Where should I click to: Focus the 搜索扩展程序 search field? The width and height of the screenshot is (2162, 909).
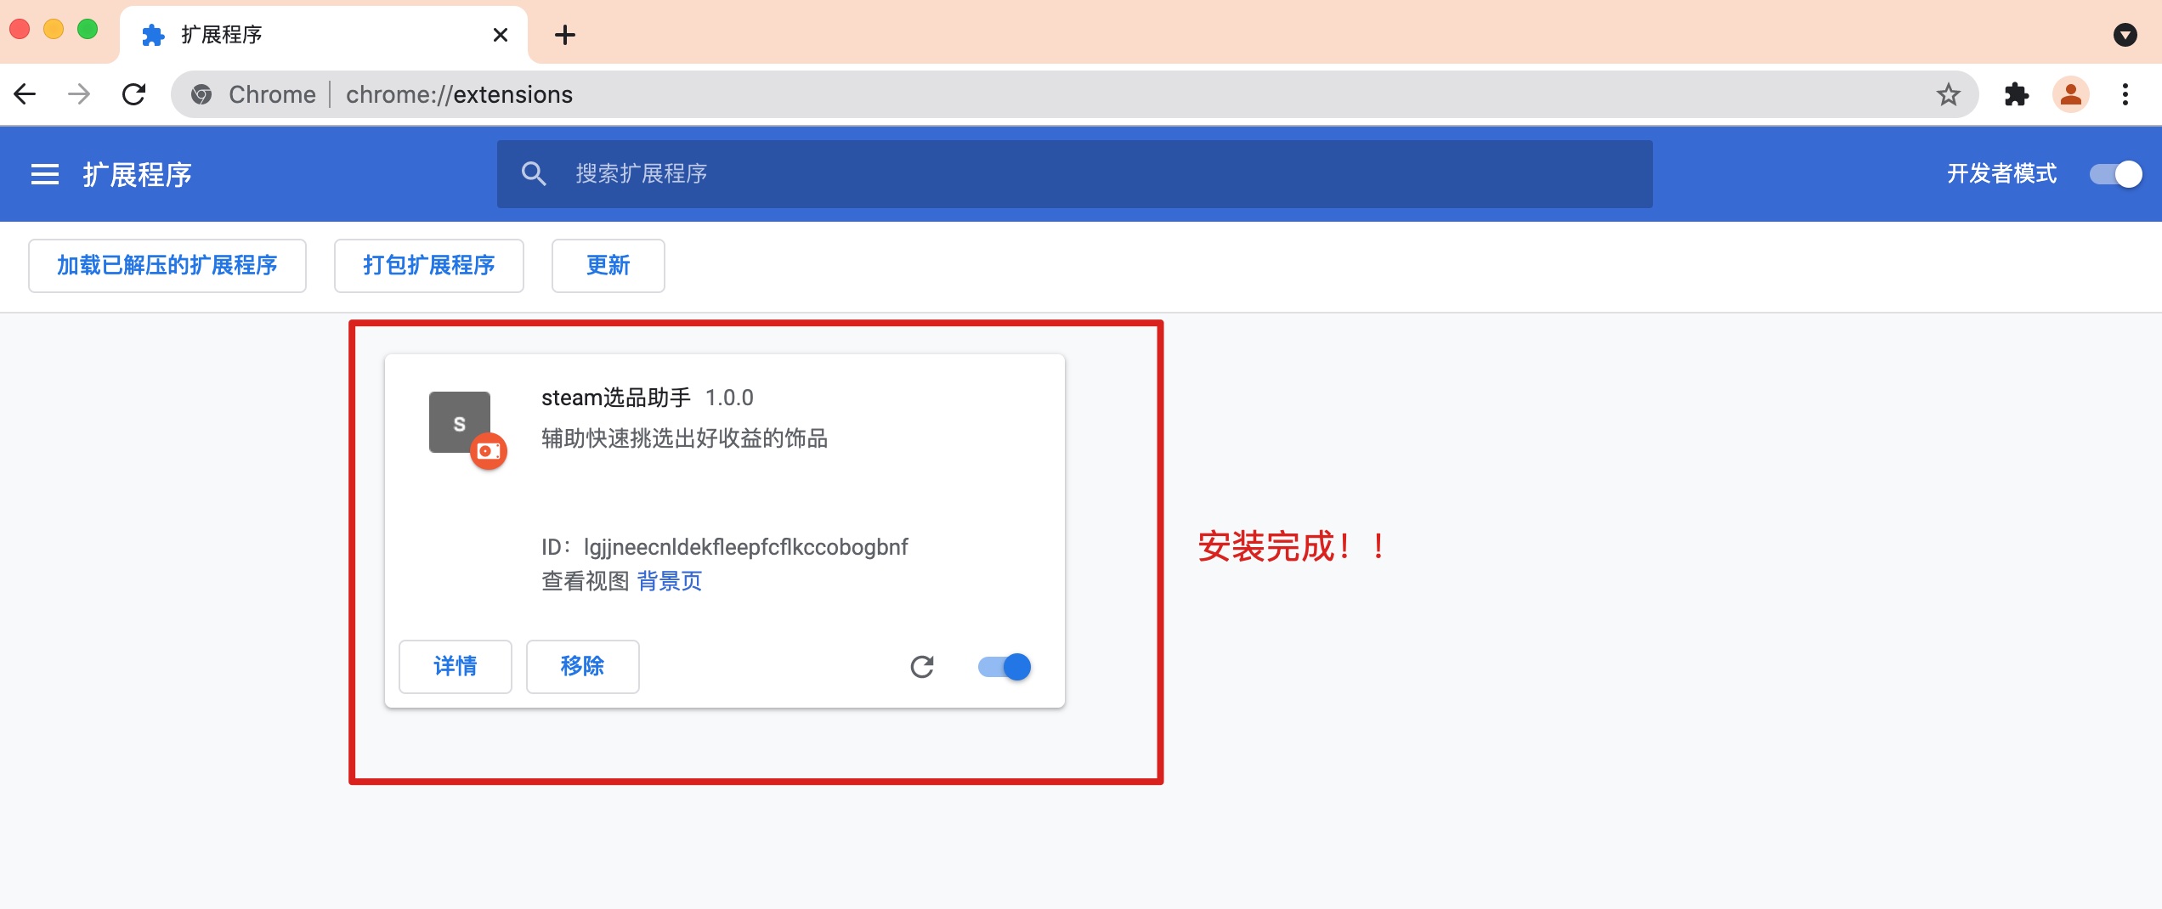coord(1075,174)
